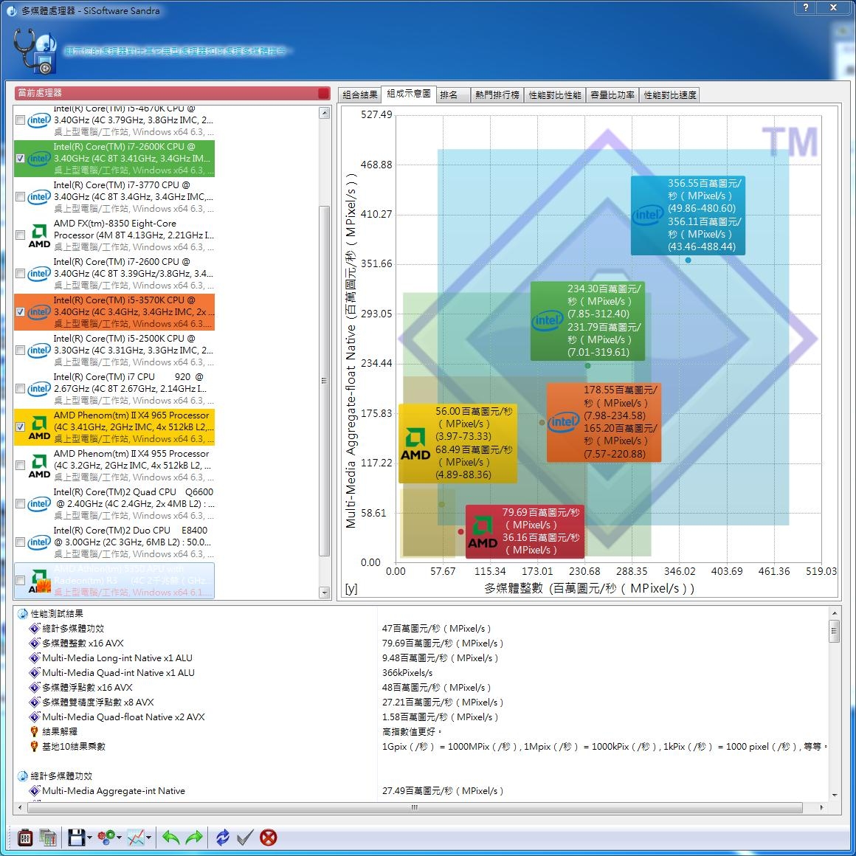Image resolution: width=856 pixels, height=856 pixels.
Task: Click the Intel logo beside Core2 Quad Q6600
Action: pos(39,503)
